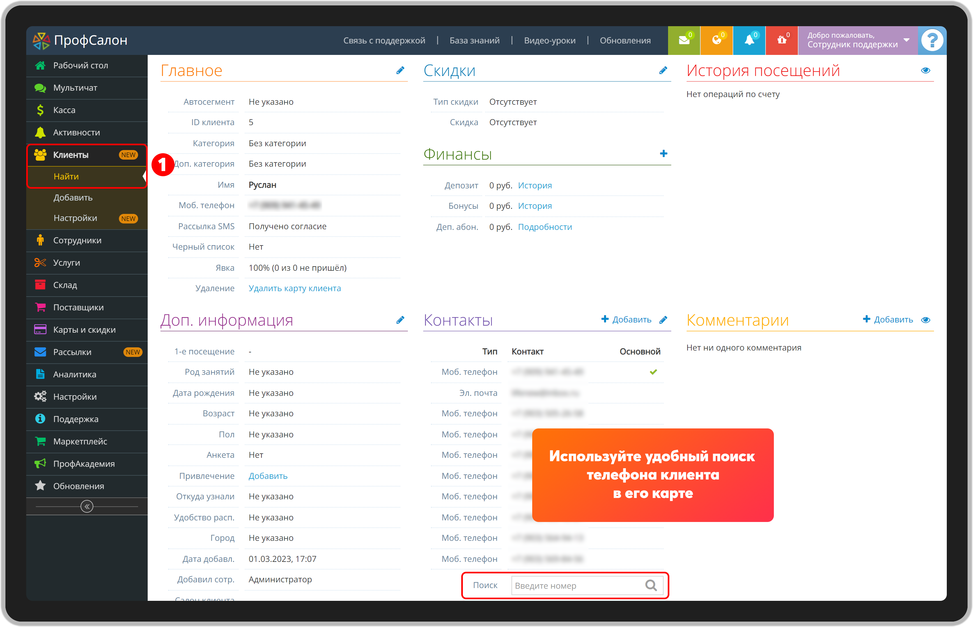Click the Маркетплейс cart icon
The image size is (973, 627).
click(40, 441)
